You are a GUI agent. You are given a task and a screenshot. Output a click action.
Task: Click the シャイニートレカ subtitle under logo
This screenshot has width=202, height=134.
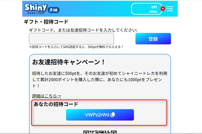click(x=36, y=13)
